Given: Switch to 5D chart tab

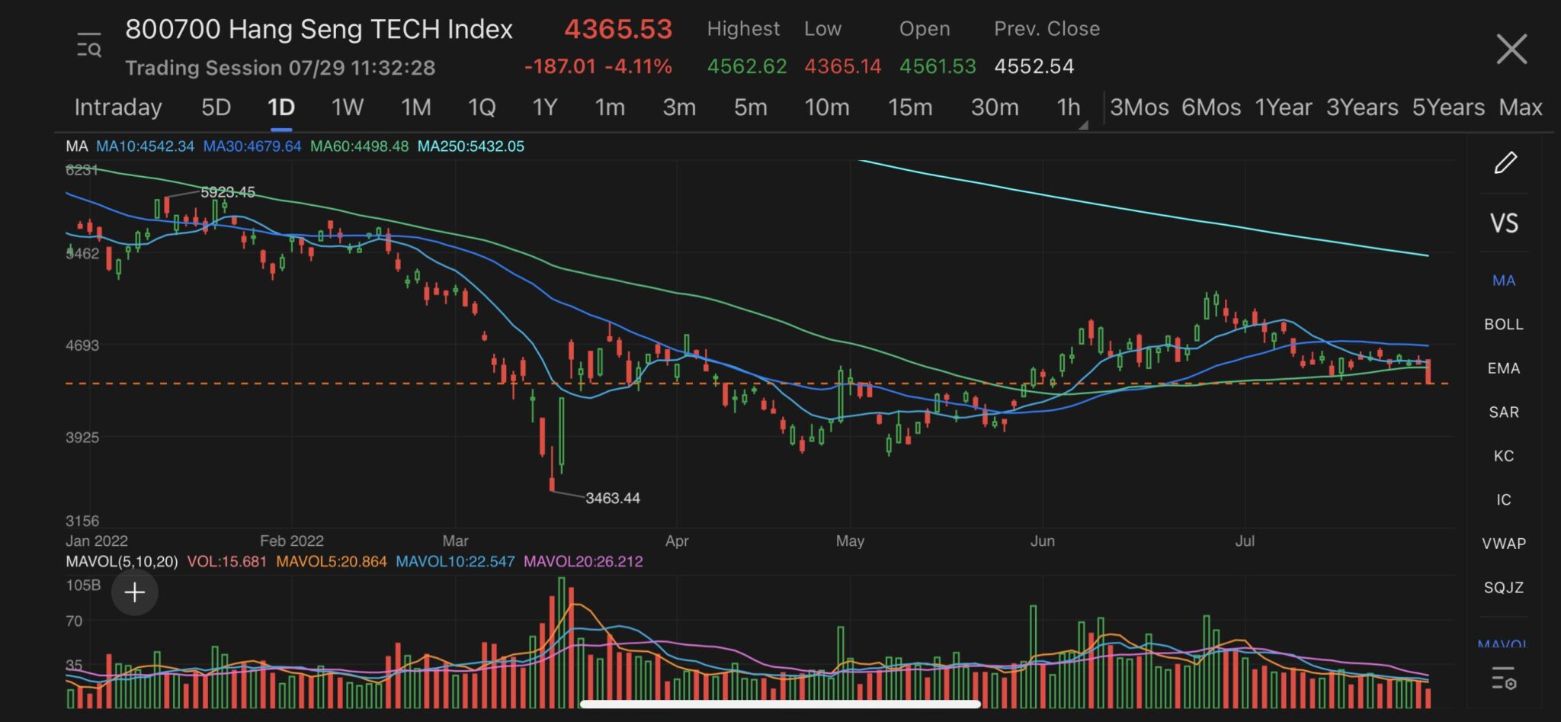Looking at the screenshot, I should (x=216, y=107).
